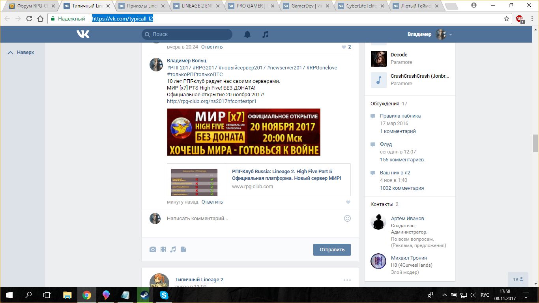This screenshot has width=539, height=303.
Task: Open contact Михаил Тронин
Action: tap(409, 258)
